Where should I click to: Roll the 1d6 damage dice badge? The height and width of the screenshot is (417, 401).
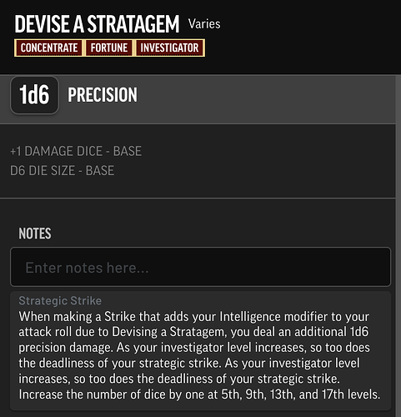(x=34, y=95)
